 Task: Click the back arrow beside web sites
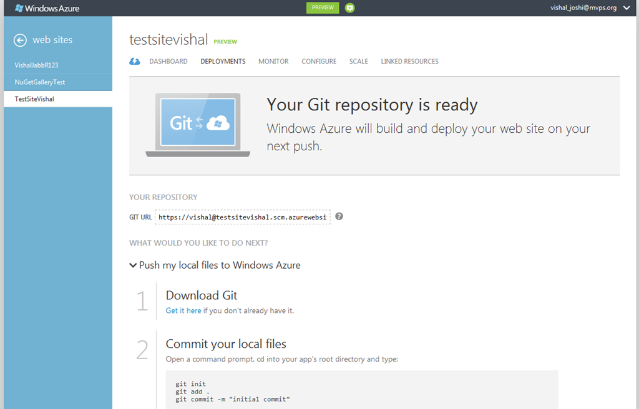(20, 40)
